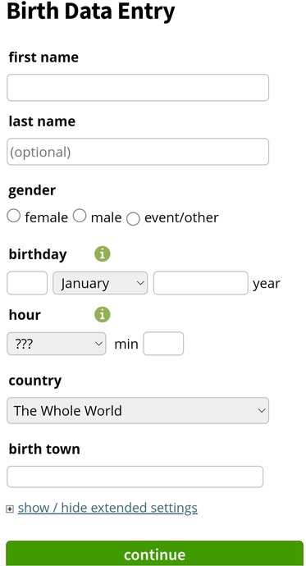Viewport: 306px width, 566px height.
Task: Focus the optional last name field
Action: click(x=138, y=152)
